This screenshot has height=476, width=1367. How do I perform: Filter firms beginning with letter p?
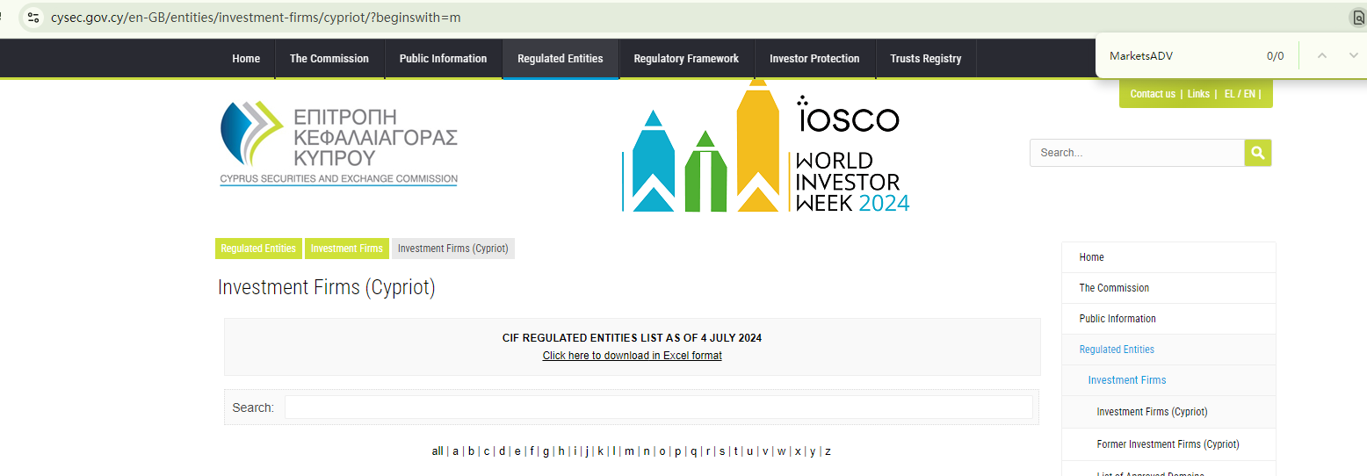(677, 451)
